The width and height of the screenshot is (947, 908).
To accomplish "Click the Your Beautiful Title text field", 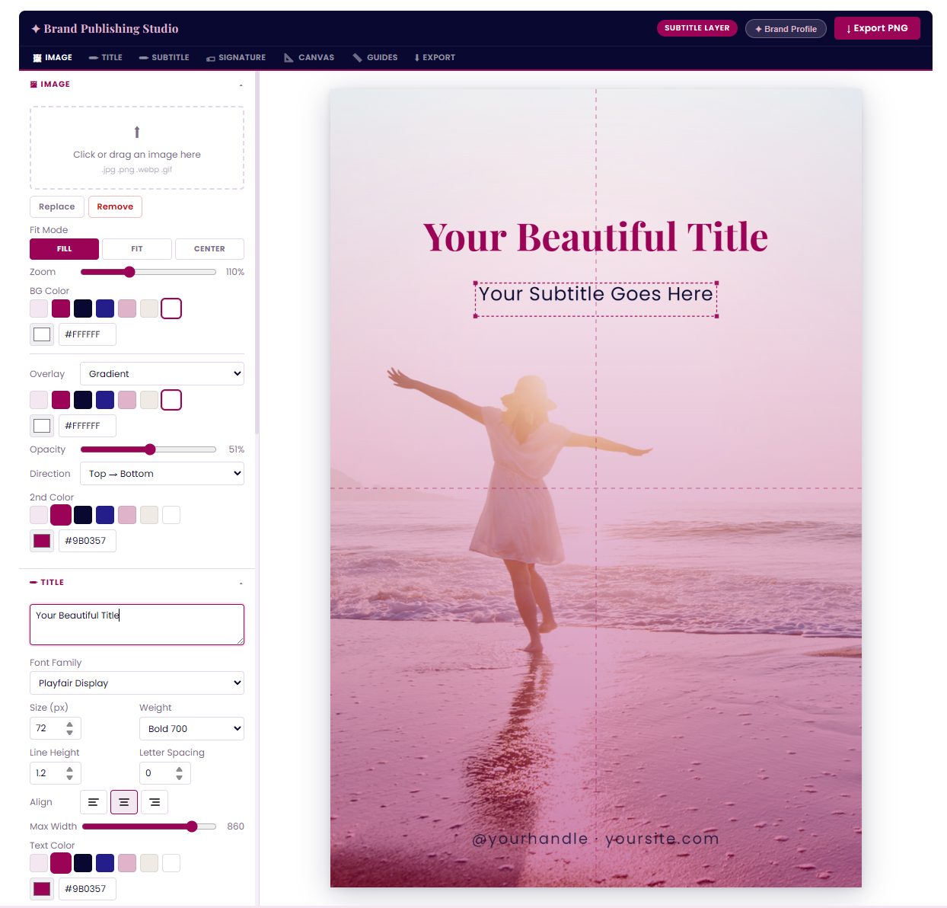I will click(x=137, y=625).
